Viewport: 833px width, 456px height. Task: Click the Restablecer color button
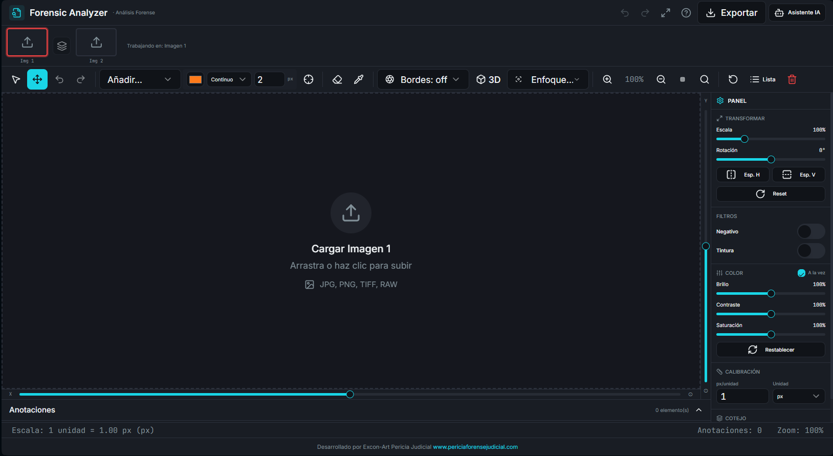coord(771,350)
